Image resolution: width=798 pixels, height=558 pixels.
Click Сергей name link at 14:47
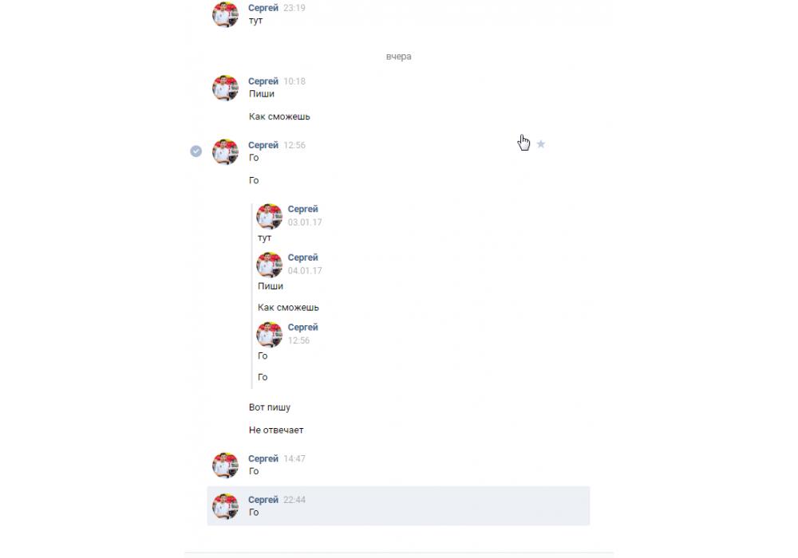pos(263,459)
